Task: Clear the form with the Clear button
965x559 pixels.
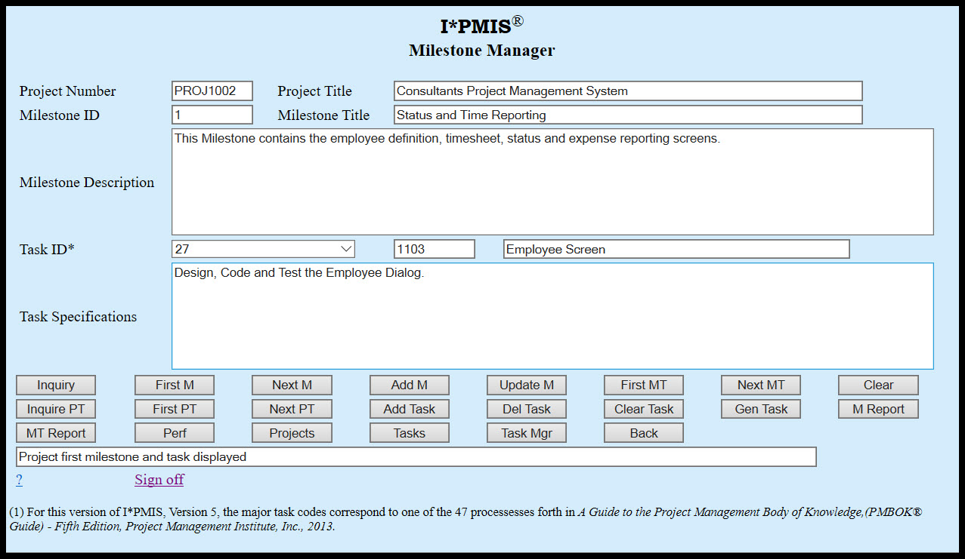Action: 878,385
